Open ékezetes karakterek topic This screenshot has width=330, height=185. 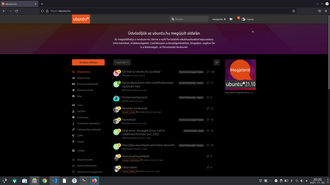coord(135,108)
